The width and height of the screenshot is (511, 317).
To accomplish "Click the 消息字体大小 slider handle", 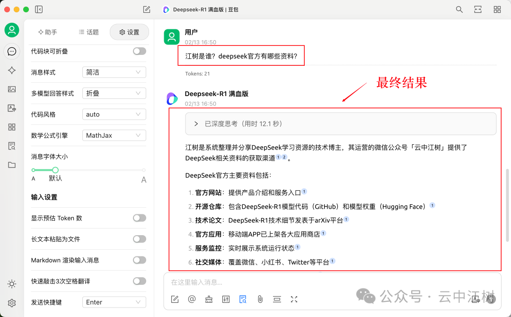I will (55, 170).
